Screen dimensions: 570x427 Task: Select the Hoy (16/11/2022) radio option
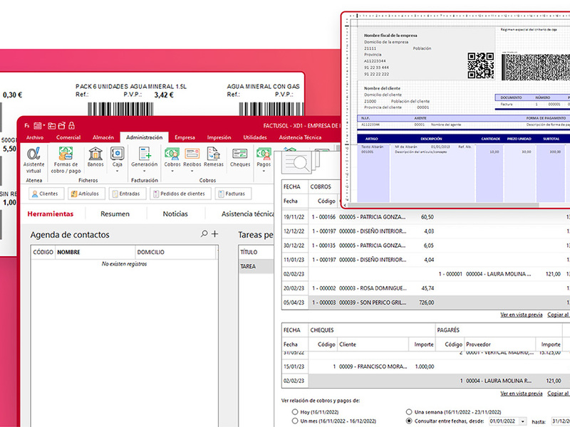click(295, 412)
